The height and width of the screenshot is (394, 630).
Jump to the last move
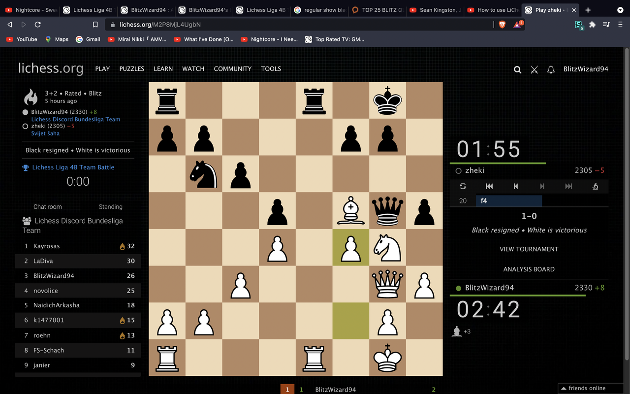pos(568,186)
